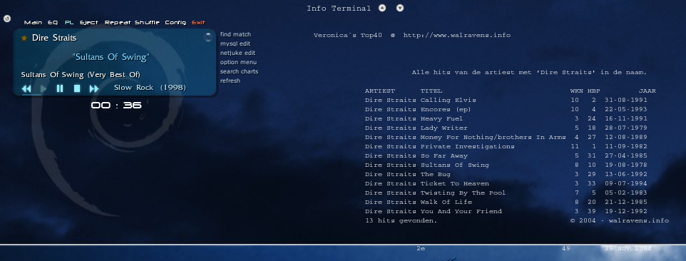Screen dimensions: 686x261
Task: Click date 19-08-1978 in the chart
Action: pos(626,165)
